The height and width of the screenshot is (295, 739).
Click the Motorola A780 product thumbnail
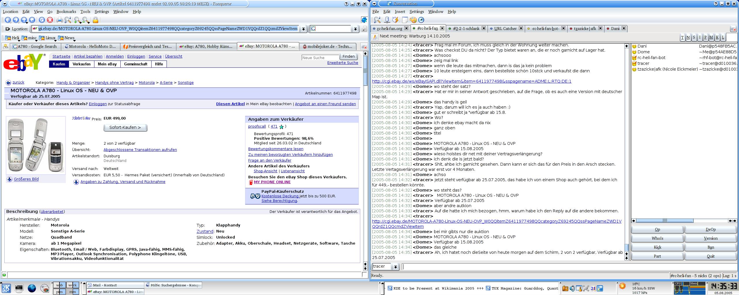click(x=36, y=145)
